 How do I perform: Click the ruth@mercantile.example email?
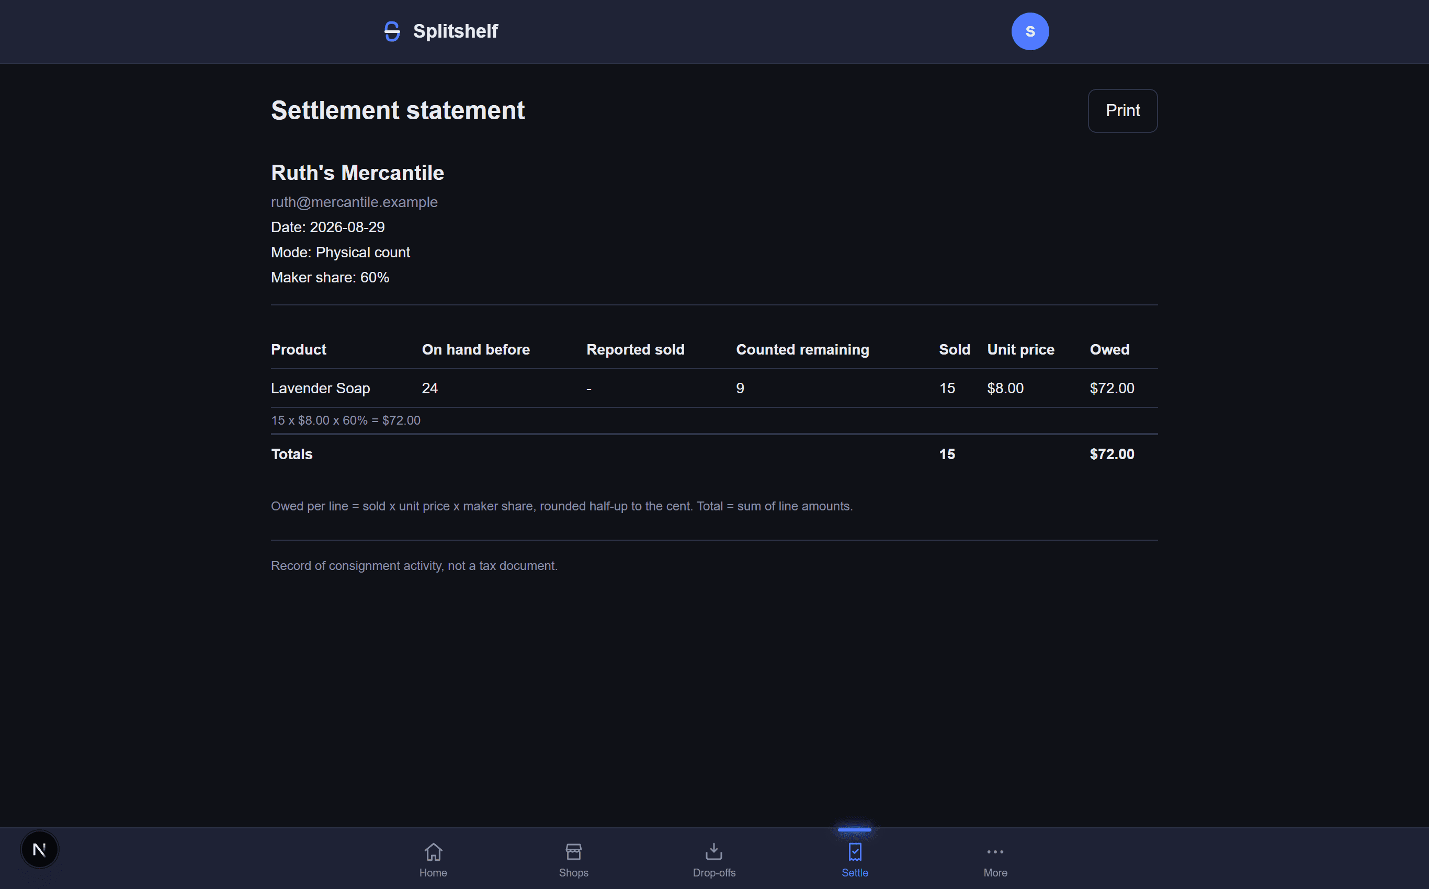tap(354, 202)
